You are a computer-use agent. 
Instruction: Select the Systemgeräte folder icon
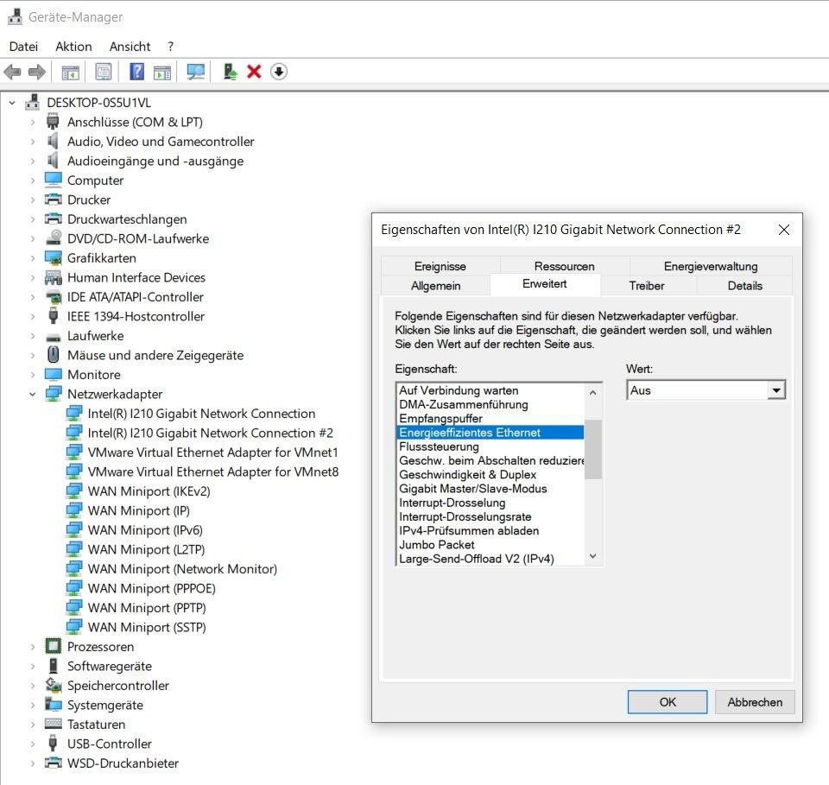coord(53,705)
